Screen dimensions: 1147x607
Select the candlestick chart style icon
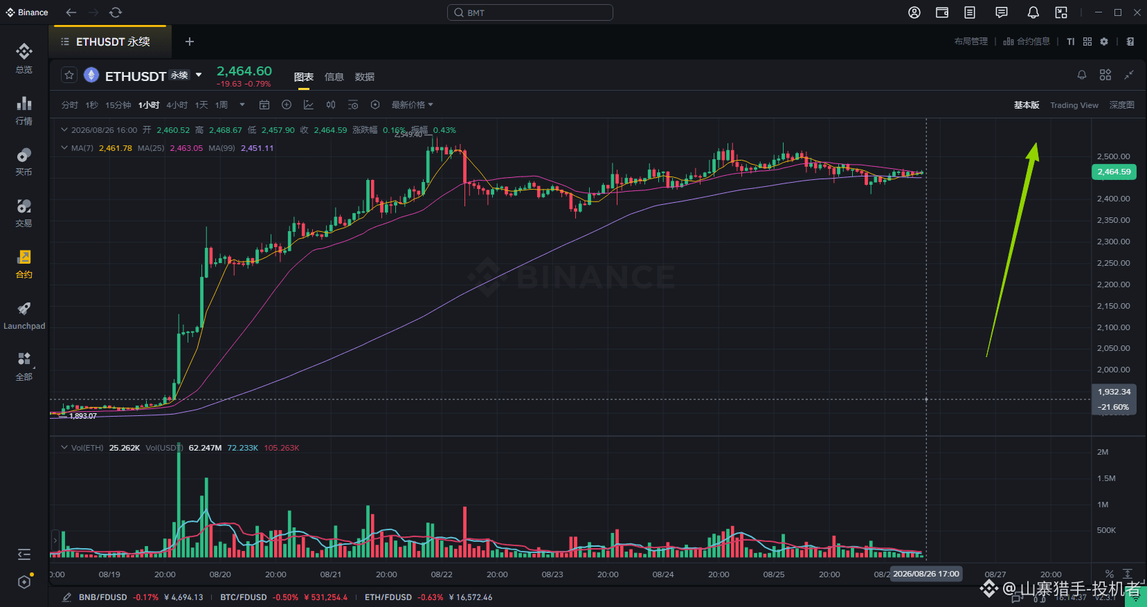tap(331, 105)
